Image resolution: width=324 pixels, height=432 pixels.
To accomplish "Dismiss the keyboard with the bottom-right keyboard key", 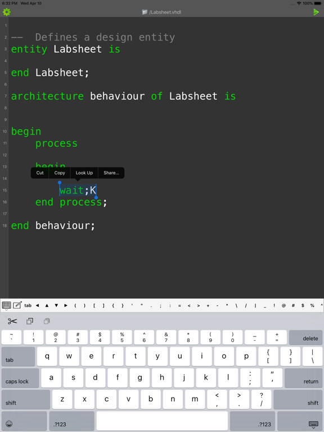I will coord(300,421).
